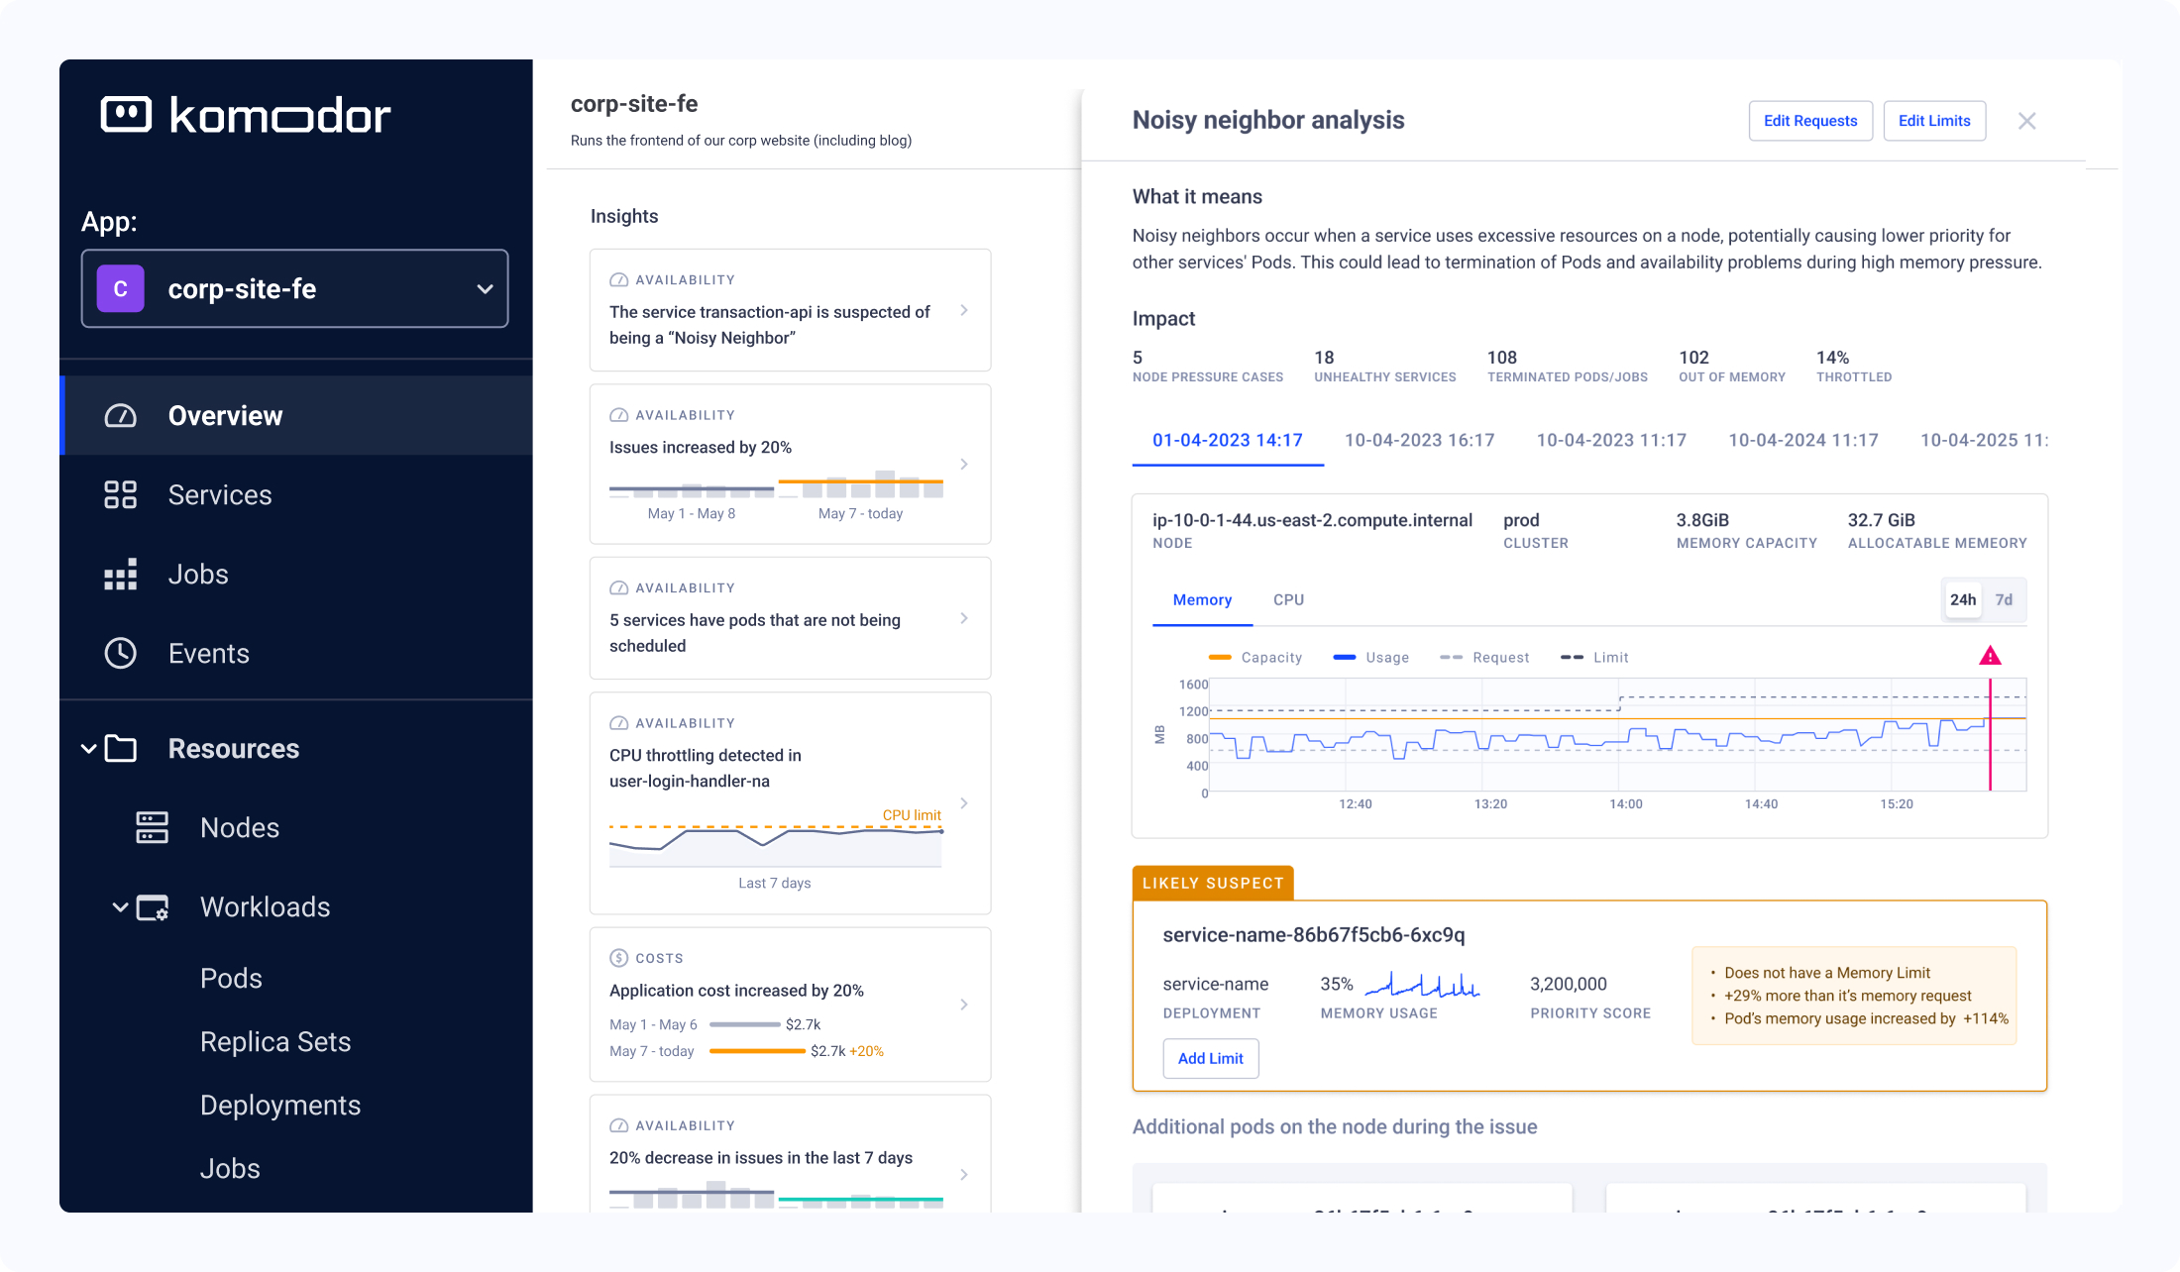Select the 10-04-2023 16:17 incident tab
Screen dimensions: 2180x1272
(x=1419, y=441)
